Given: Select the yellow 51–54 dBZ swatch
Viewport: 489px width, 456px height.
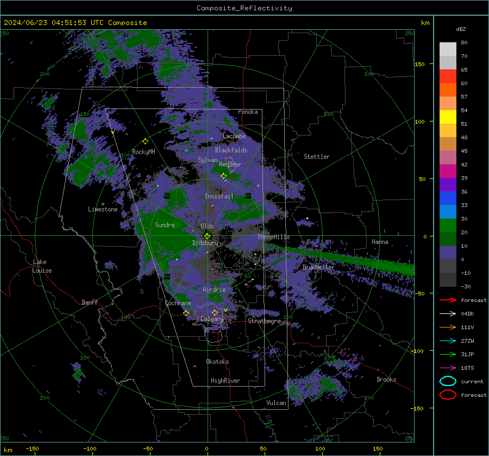Looking at the screenshot, I should pyautogui.click(x=448, y=117).
